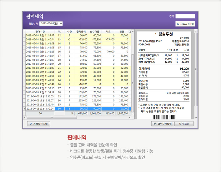Select sale row at 오전 11:41:47
221x172 pixels.
click(x=77, y=68)
